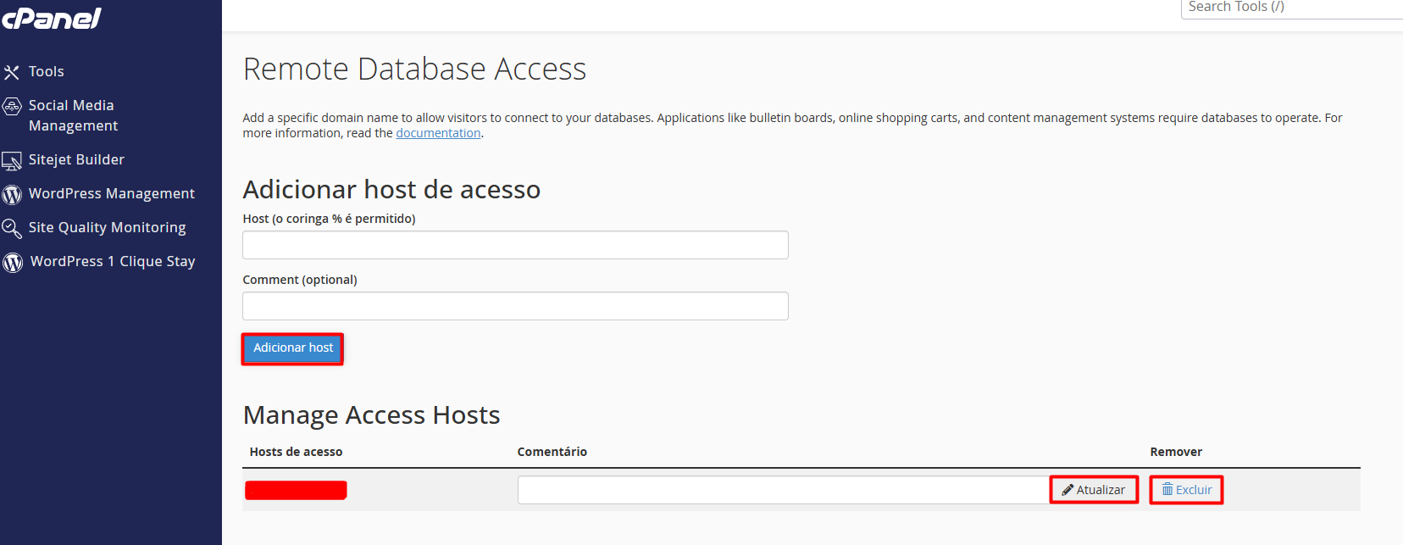Select Site Quality Monitoring
The image size is (1403, 545).
pos(108,228)
